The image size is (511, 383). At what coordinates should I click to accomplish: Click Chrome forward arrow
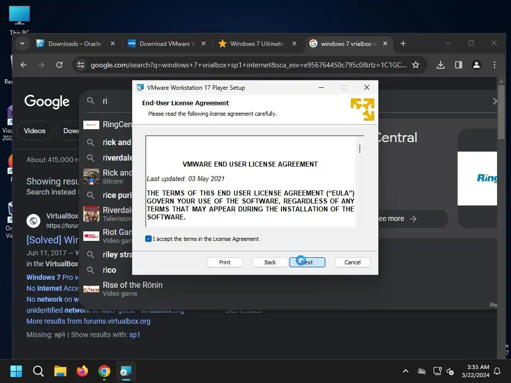point(41,65)
